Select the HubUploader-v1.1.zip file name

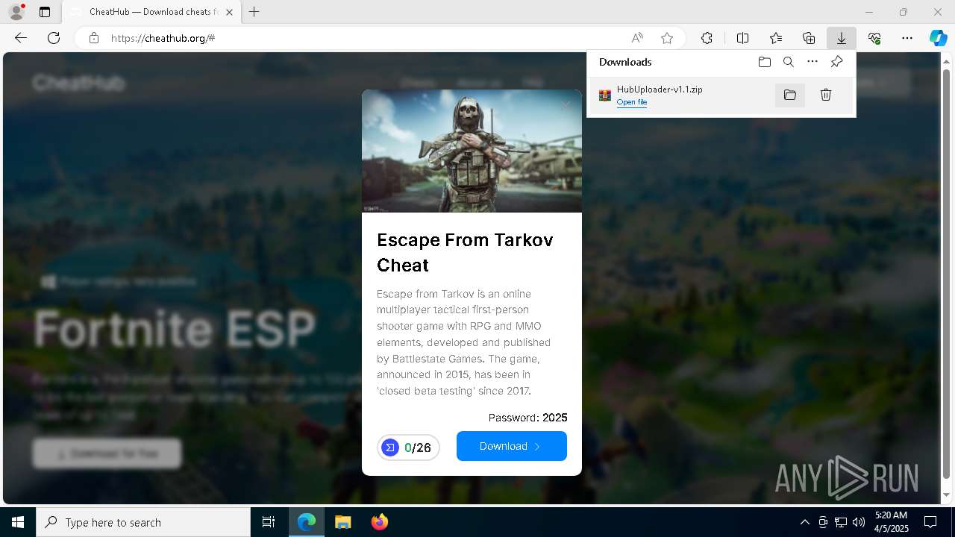(x=660, y=89)
